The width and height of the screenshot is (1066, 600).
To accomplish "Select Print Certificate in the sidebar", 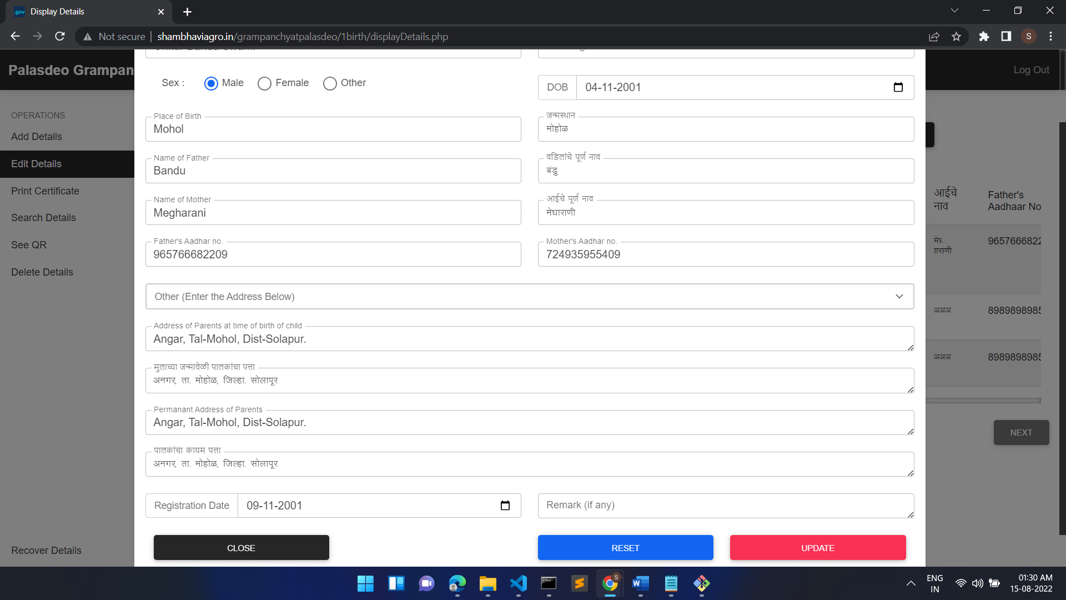I will coord(44,191).
